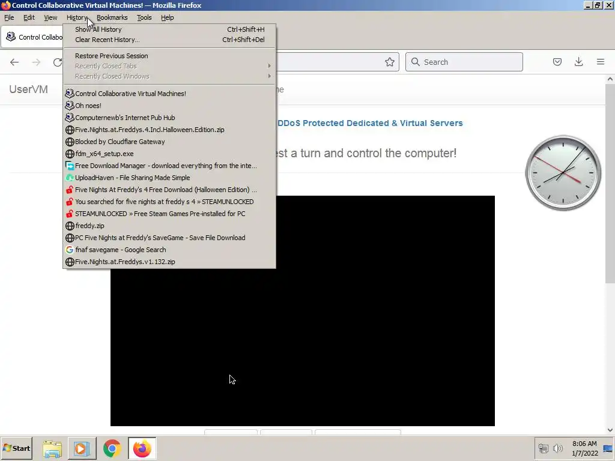Open history entry Five.Nights.at.Freddys.v1.132.zip
The image size is (615, 461).
coord(169,262)
